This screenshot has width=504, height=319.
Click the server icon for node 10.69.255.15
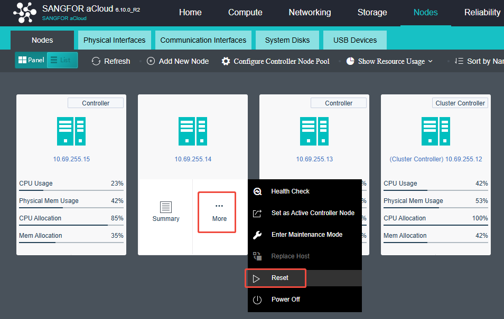[x=71, y=131]
